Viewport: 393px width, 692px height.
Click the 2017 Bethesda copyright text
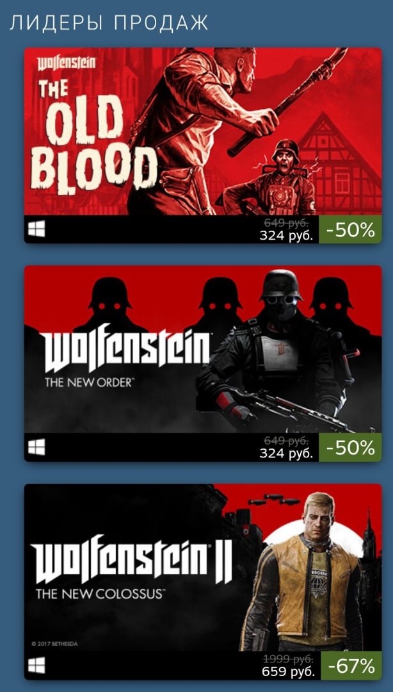[54, 644]
